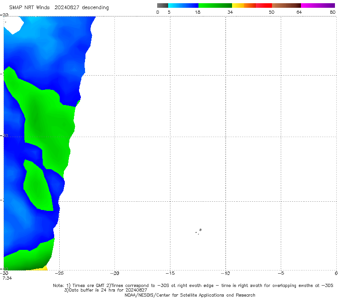
Task: Click the longitude axis label '-30'
Action: point(4,273)
